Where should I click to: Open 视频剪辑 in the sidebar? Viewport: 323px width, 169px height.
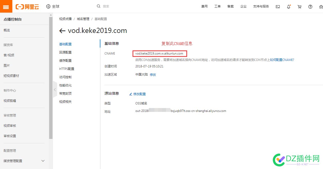coord(10,101)
